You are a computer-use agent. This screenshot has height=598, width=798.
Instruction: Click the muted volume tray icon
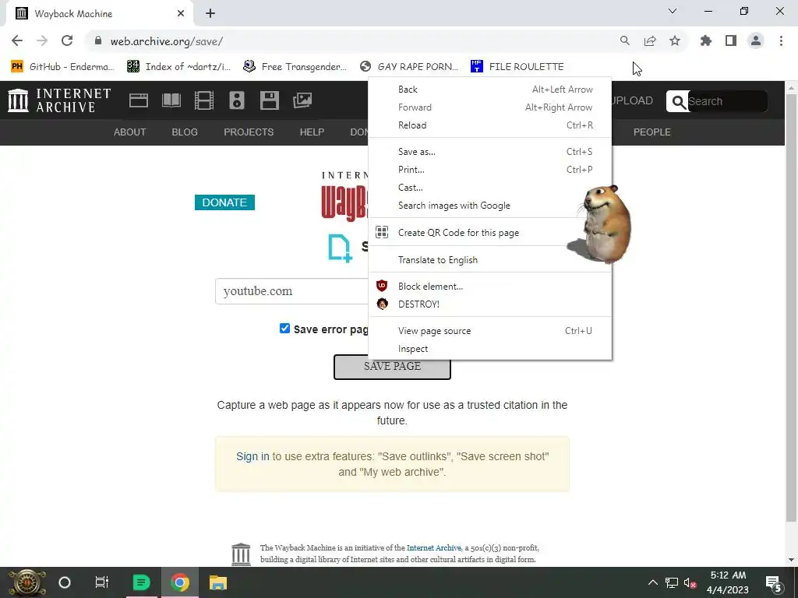[690, 582]
